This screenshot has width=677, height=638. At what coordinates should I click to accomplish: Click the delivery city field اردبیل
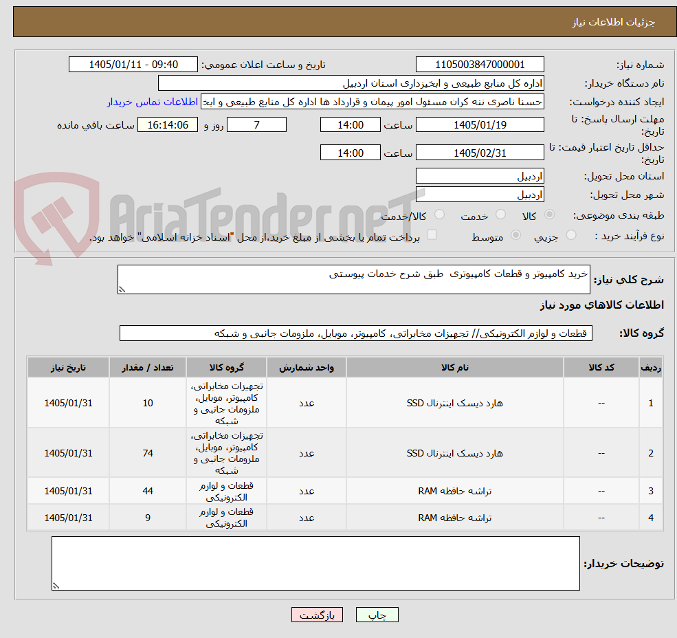click(x=480, y=195)
